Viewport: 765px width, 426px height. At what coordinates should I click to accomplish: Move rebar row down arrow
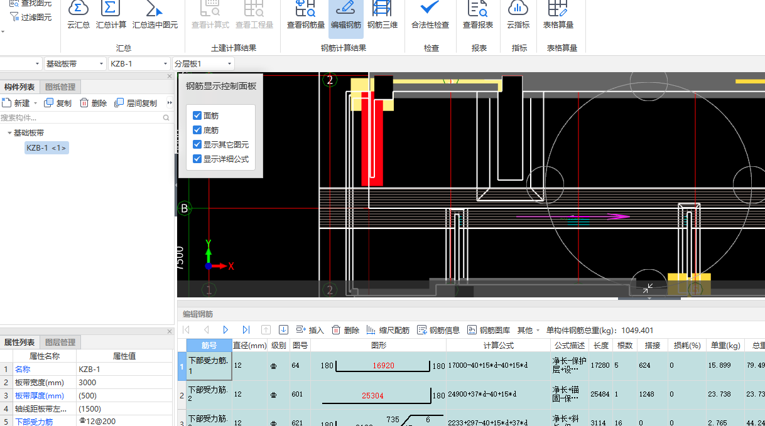283,329
